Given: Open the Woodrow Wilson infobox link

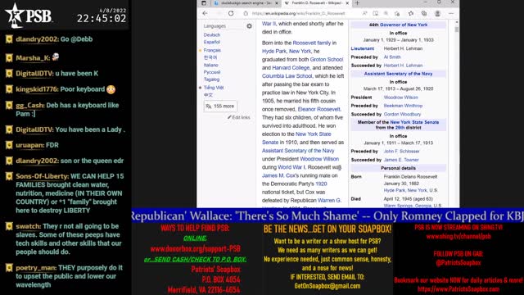Looking at the screenshot, I should [400, 98].
